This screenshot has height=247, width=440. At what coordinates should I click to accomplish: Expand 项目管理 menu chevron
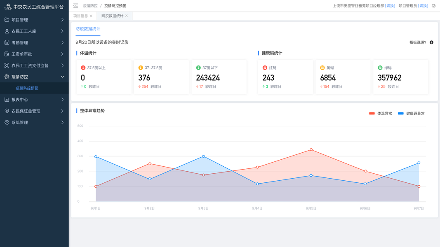click(62, 20)
